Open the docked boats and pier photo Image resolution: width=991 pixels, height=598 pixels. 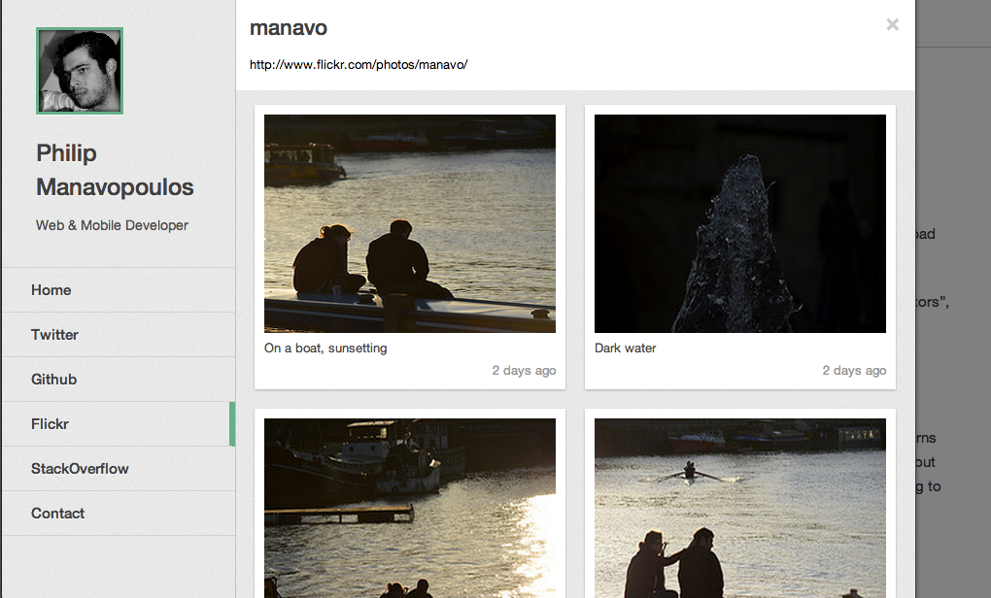pos(410,509)
